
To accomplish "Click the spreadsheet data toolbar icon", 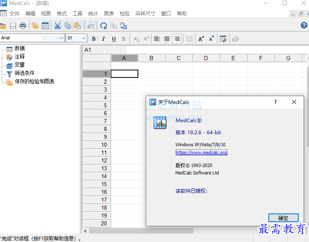I will point(45,26).
